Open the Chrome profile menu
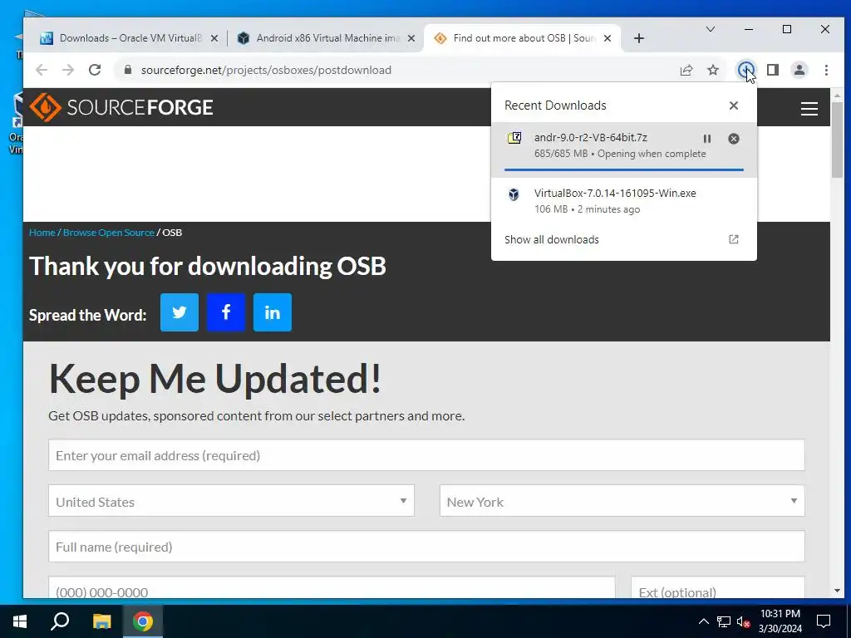The height and width of the screenshot is (638, 851). pos(799,70)
